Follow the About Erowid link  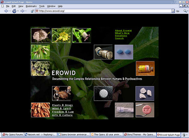(123, 31)
